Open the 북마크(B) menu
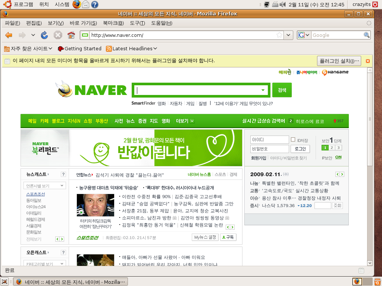 tap(113, 23)
